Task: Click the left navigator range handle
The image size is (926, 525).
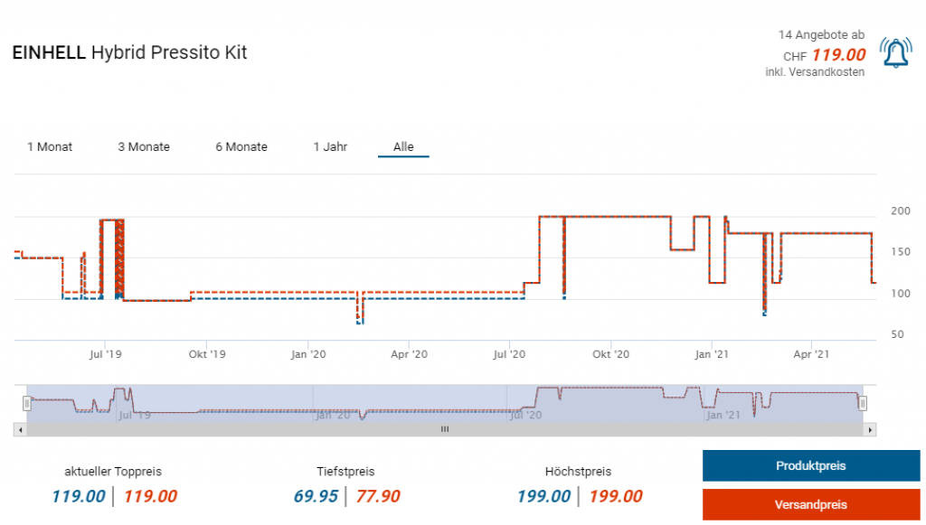Action: click(x=26, y=403)
